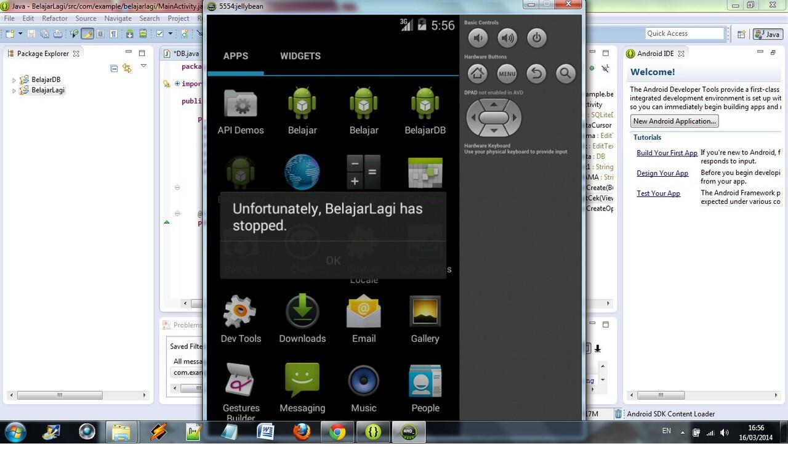Open dropdown arrow next to New icon
This screenshot has width=788, height=462.
coord(20,34)
